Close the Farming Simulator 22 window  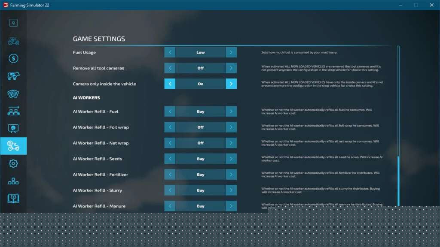(431, 5)
